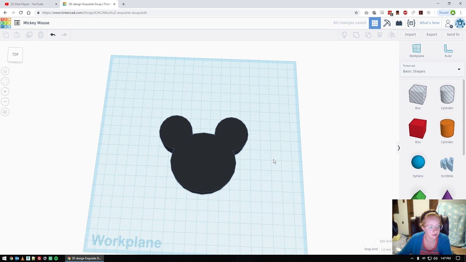This screenshot has height=262, width=466.
Task: Pick the Scribble shape
Action: point(447,165)
